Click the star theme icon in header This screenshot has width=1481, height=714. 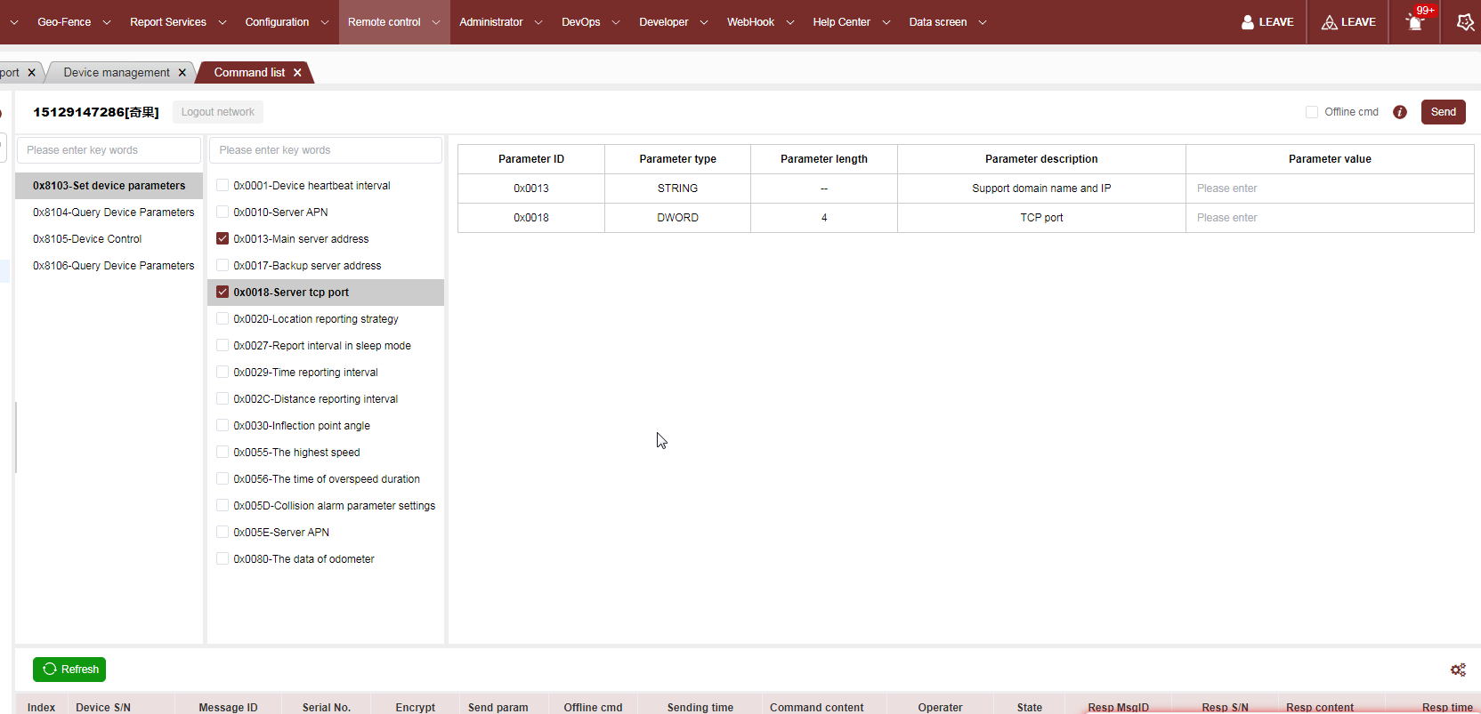[1465, 22]
